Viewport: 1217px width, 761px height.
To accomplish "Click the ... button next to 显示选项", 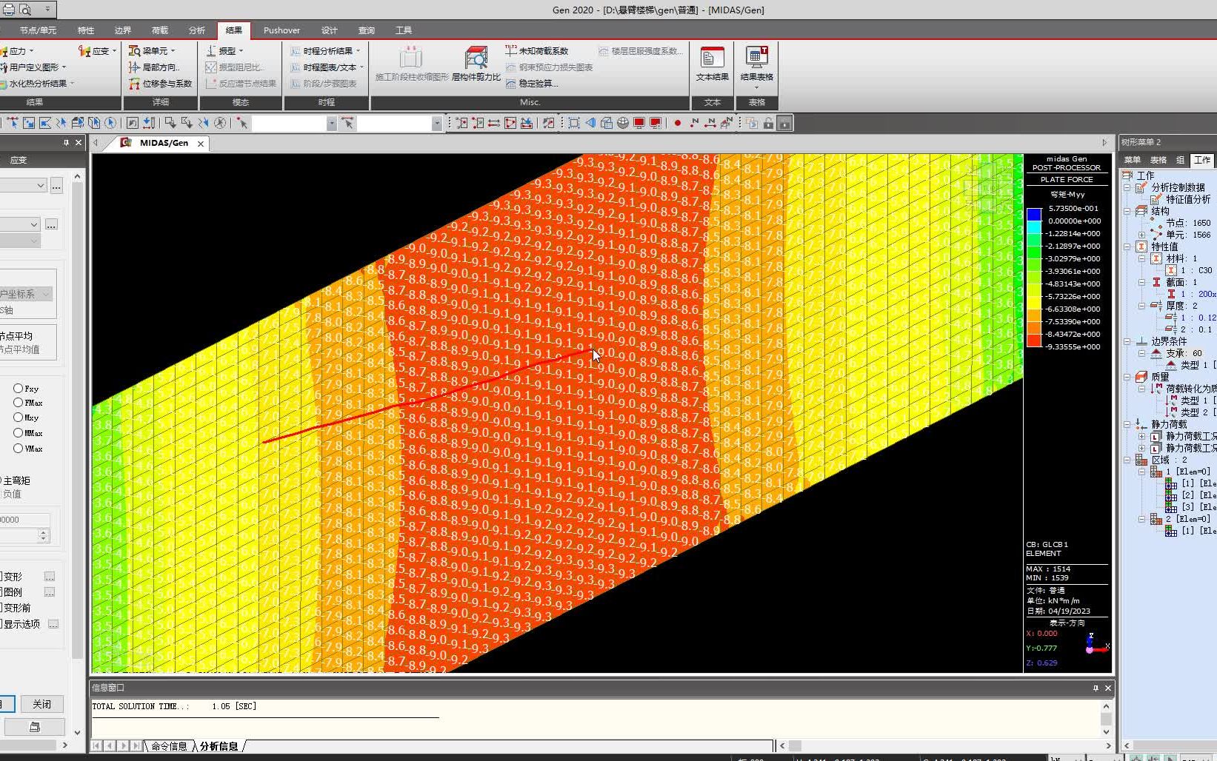I will 53,624.
